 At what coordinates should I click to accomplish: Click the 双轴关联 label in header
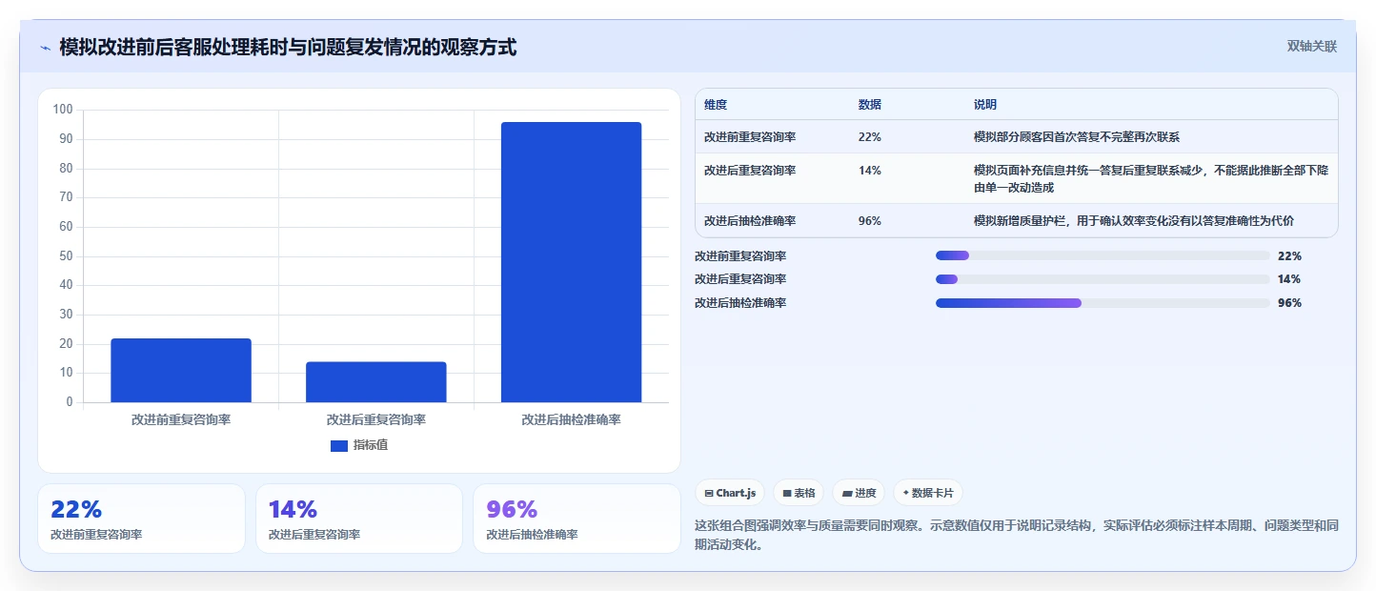click(x=1312, y=46)
